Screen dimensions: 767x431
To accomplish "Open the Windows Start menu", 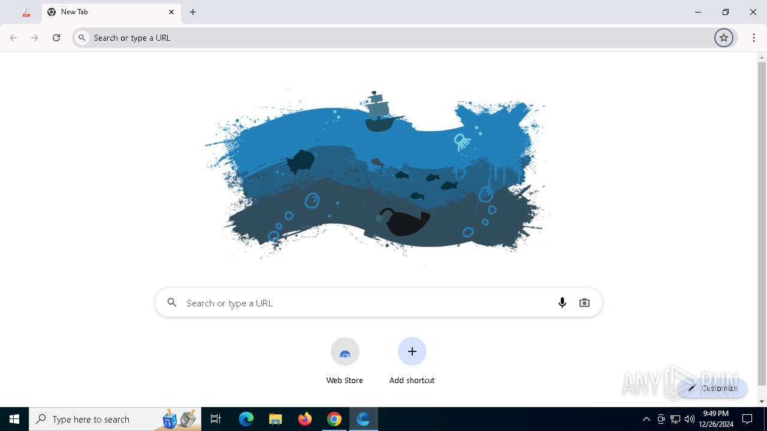I will 14,419.
